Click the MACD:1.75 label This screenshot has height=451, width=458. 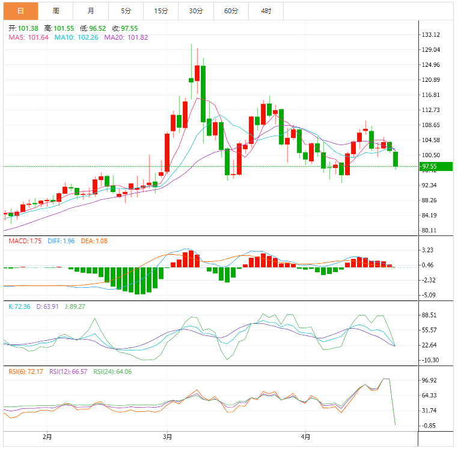click(x=25, y=241)
